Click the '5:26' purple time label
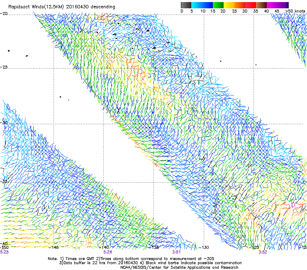This screenshot has width=307, height=270. coord(108,252)
